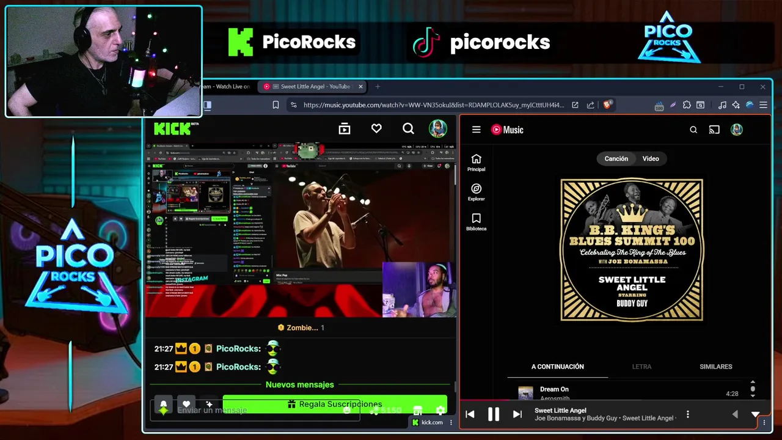Image resolution: width=782 pixels, height=440 pixels.
Task: Open the Brave Shields lion icon
Action: (607, 105)
